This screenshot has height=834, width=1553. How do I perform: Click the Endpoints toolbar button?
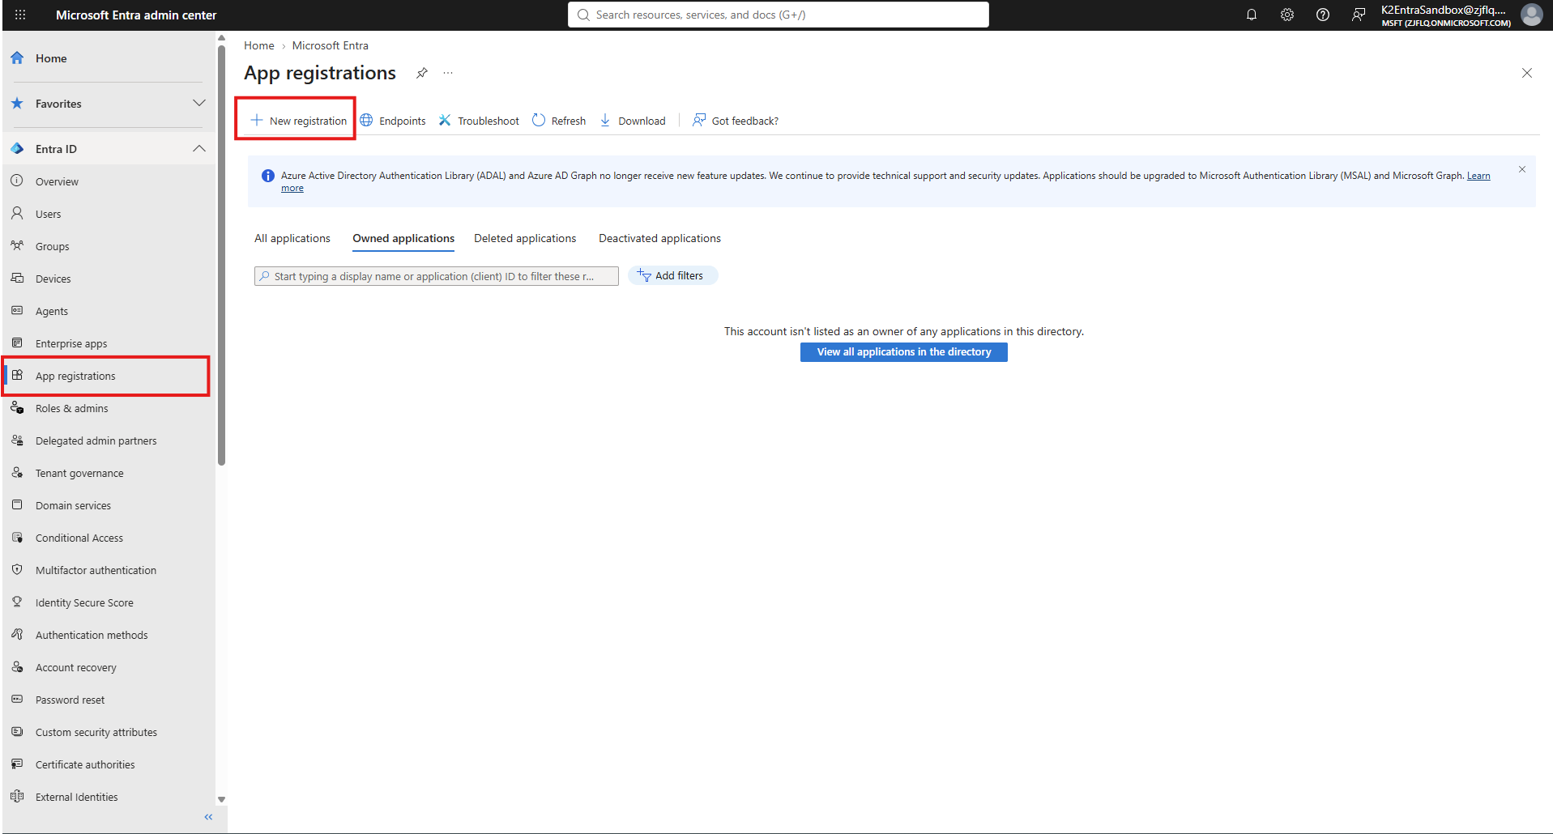pos(393,121)
